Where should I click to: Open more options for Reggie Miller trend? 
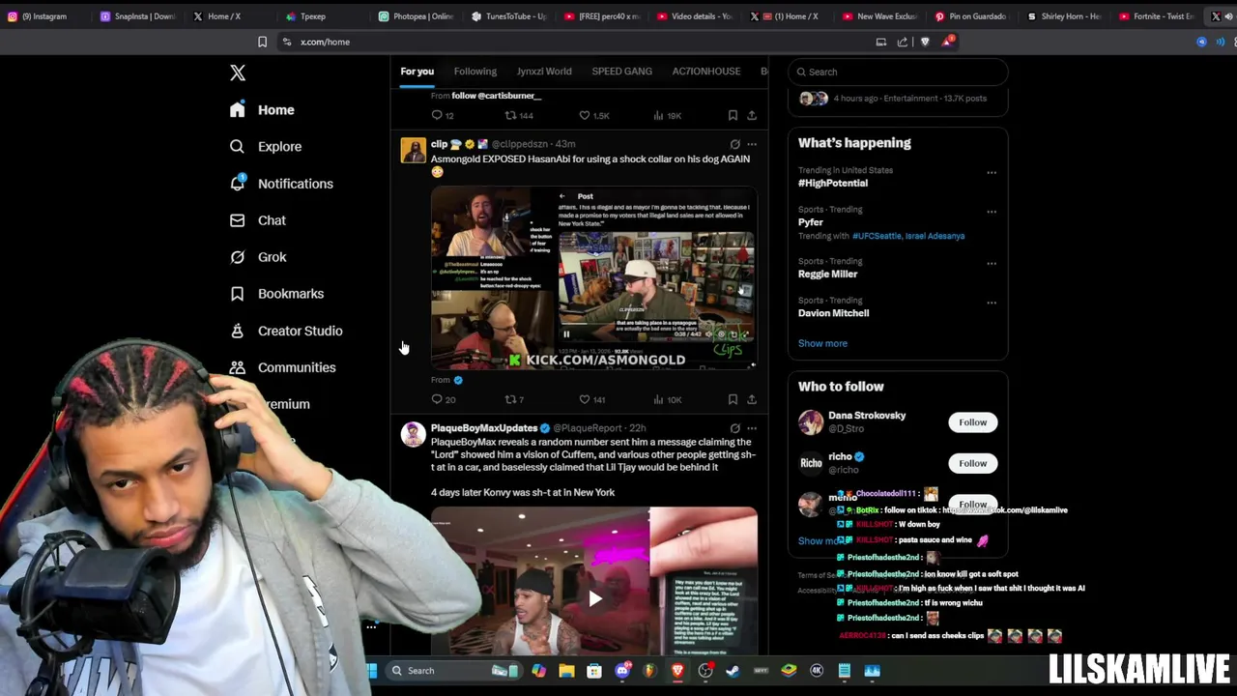(991, 263)
